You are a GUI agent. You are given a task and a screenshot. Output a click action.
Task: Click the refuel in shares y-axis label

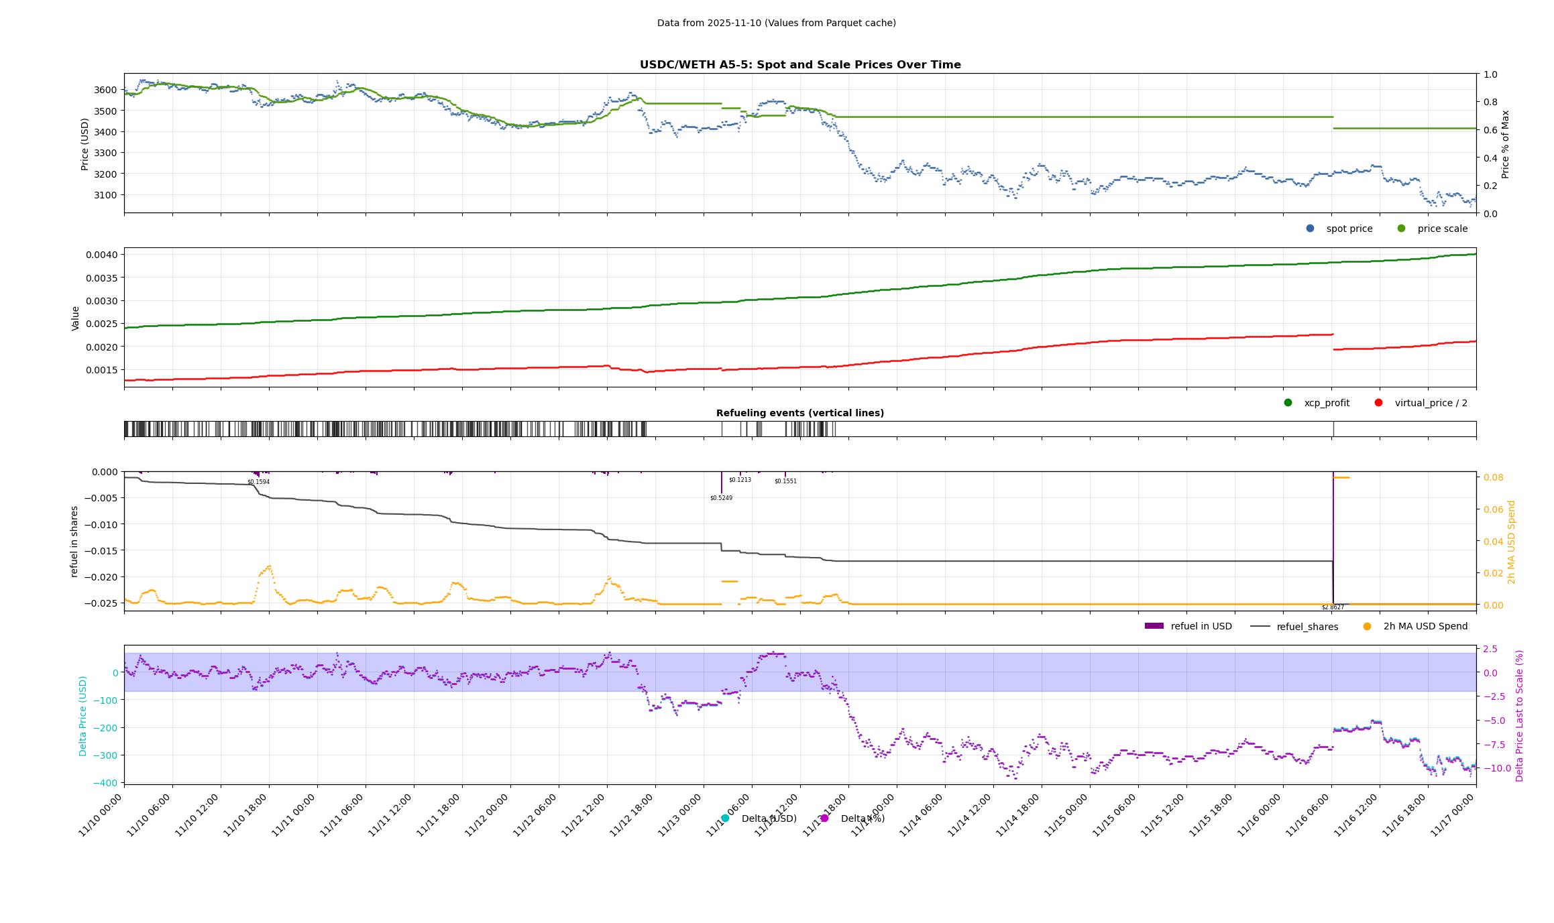pos(74,541)
